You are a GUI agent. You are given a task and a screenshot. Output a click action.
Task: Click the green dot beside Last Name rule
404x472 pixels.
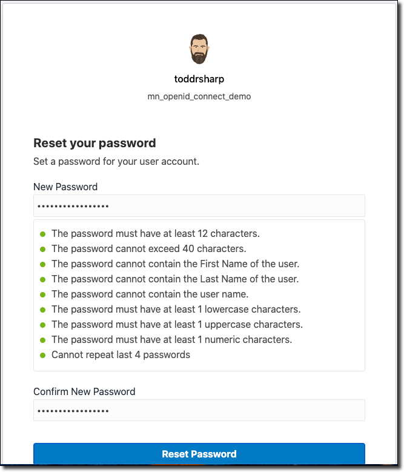coord(43,279)
